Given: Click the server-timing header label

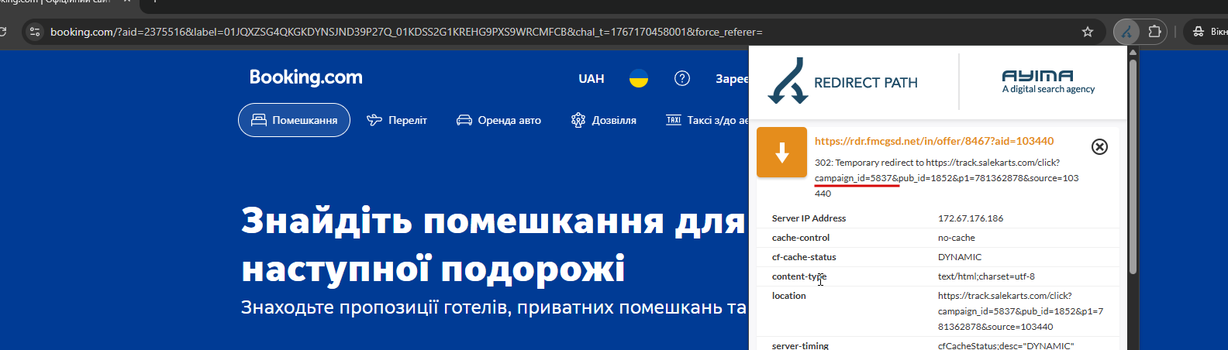Looking at the screenshot, I should (801, 345).
